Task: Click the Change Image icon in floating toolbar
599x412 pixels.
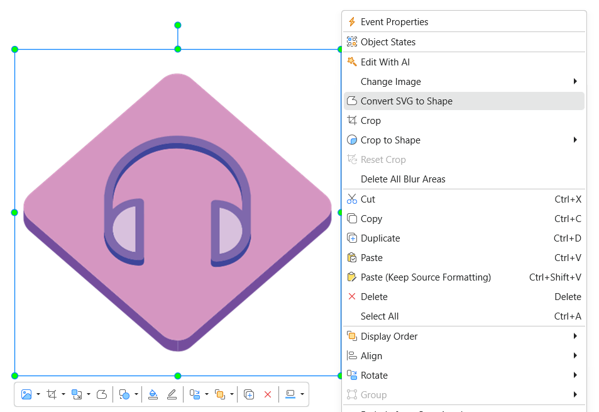Action: coord(26,394)
